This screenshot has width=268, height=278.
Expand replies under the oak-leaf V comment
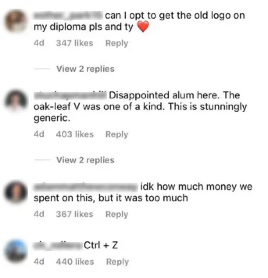point(85,160)
